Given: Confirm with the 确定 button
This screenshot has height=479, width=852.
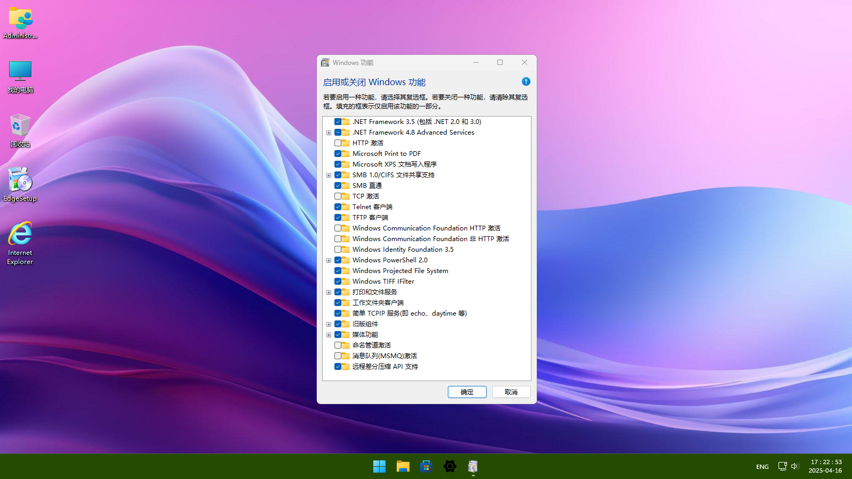Looking at the screenshot, I should tap(467, 392).
